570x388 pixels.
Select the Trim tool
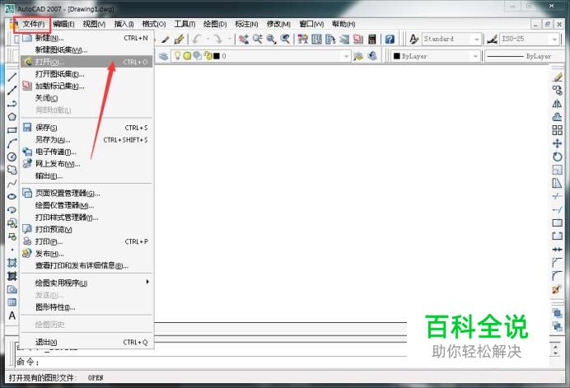coord(558,196)
